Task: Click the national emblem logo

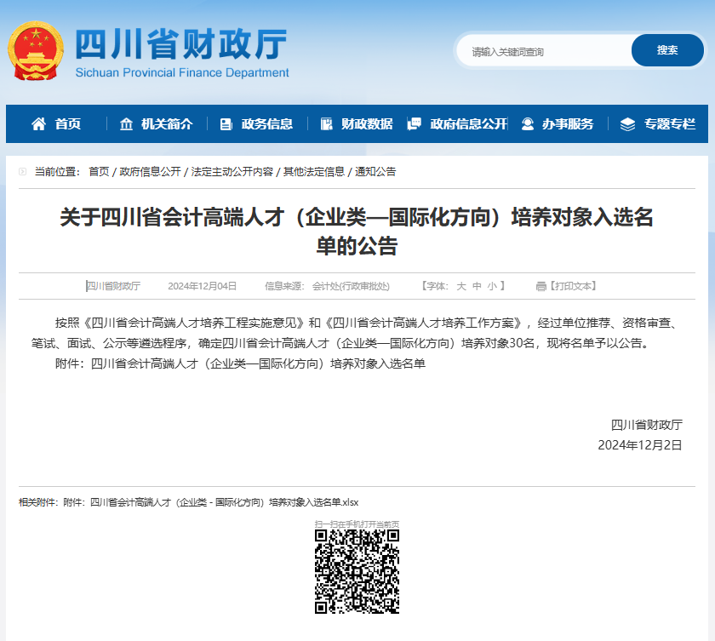Action: pos(36,50)
